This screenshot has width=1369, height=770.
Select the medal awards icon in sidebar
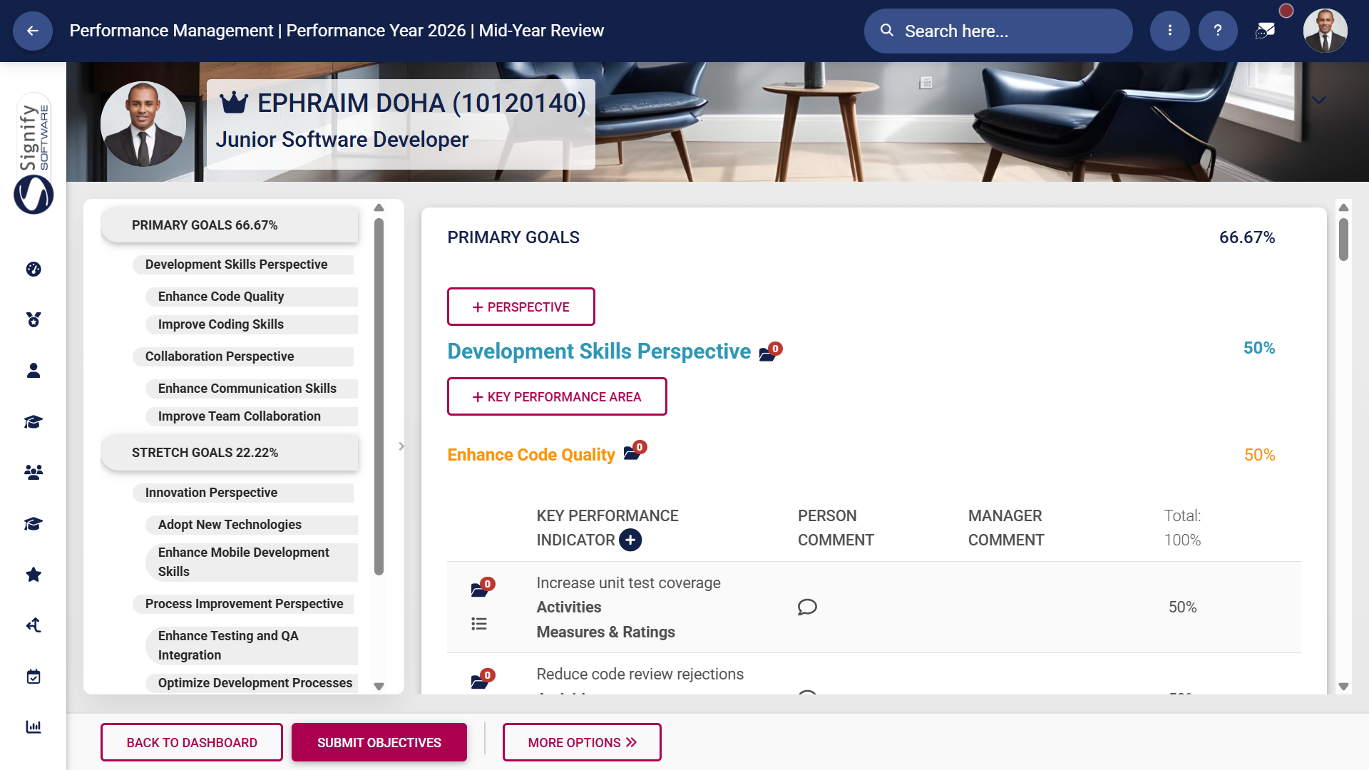pyautogui.click(x=33, y=319)
